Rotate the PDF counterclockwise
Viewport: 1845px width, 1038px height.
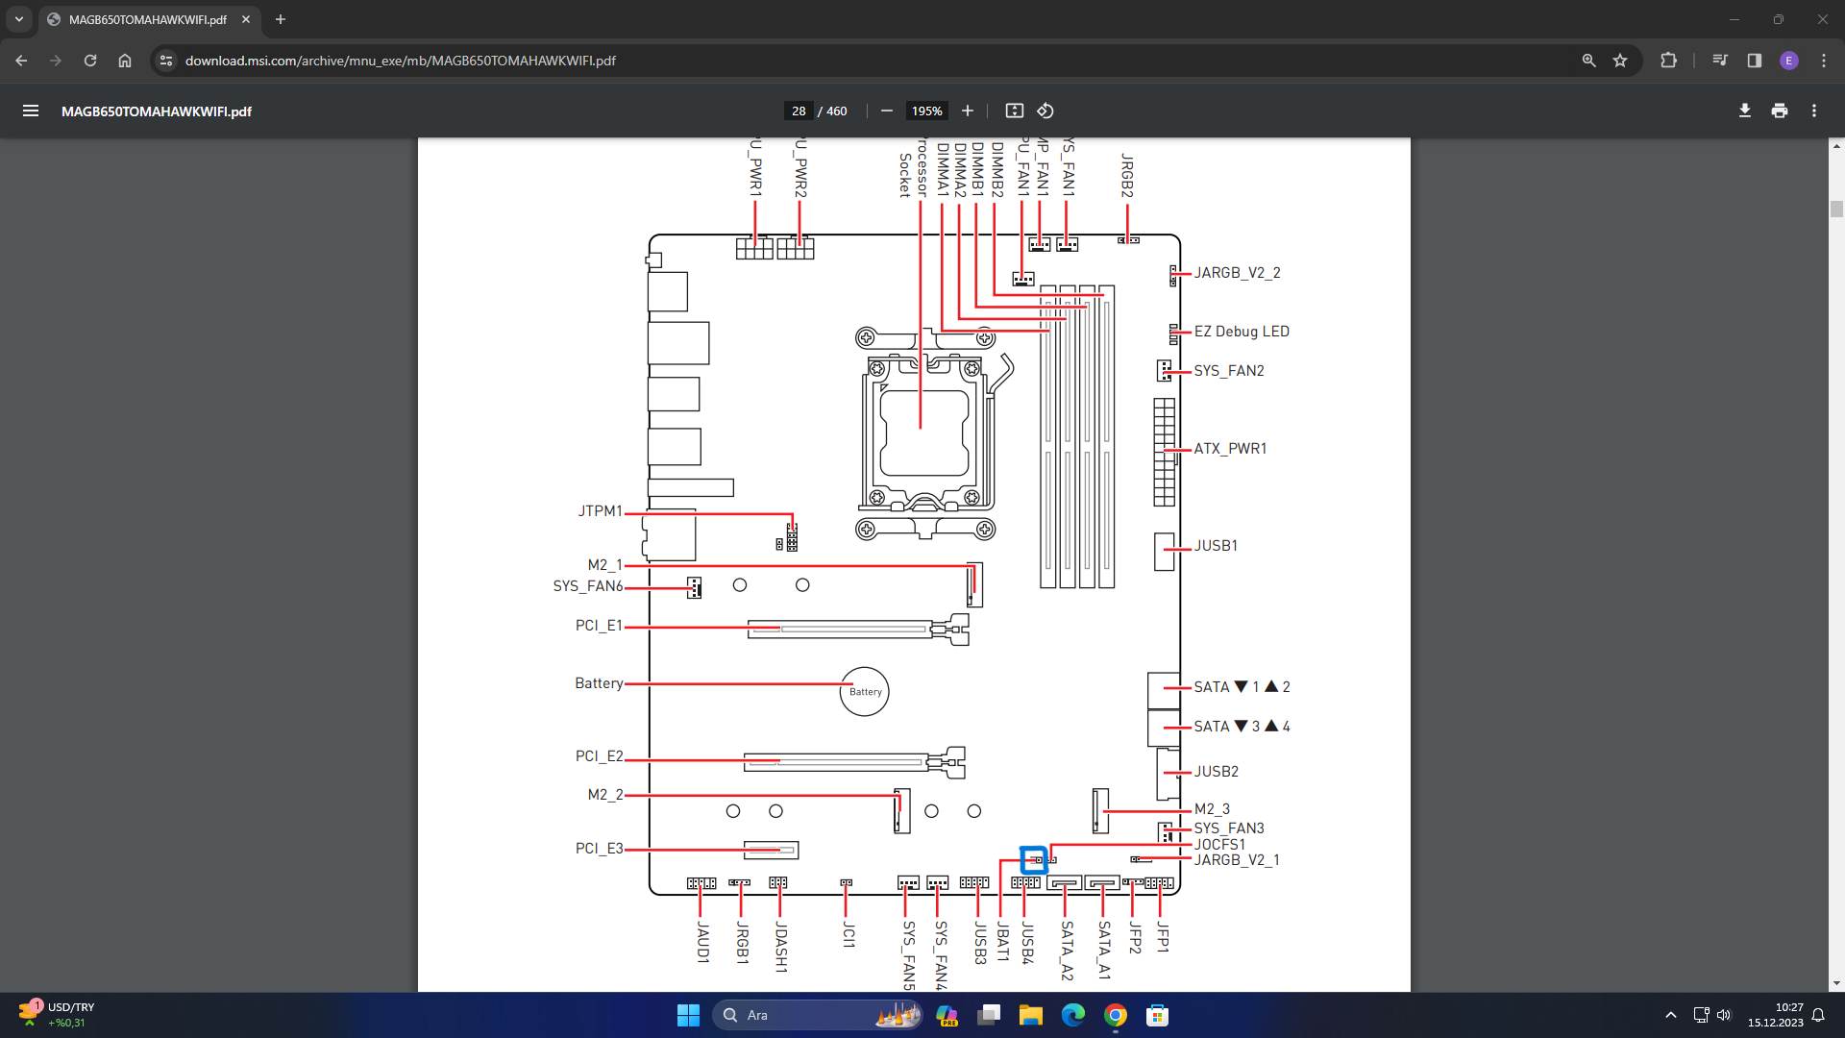[1045, 111]
